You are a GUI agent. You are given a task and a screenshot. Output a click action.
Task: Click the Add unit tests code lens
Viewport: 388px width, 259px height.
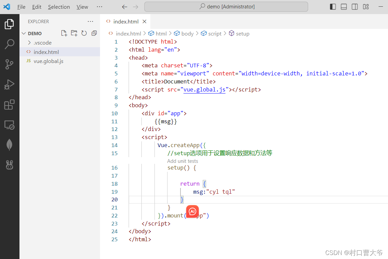tap(183, 161)
